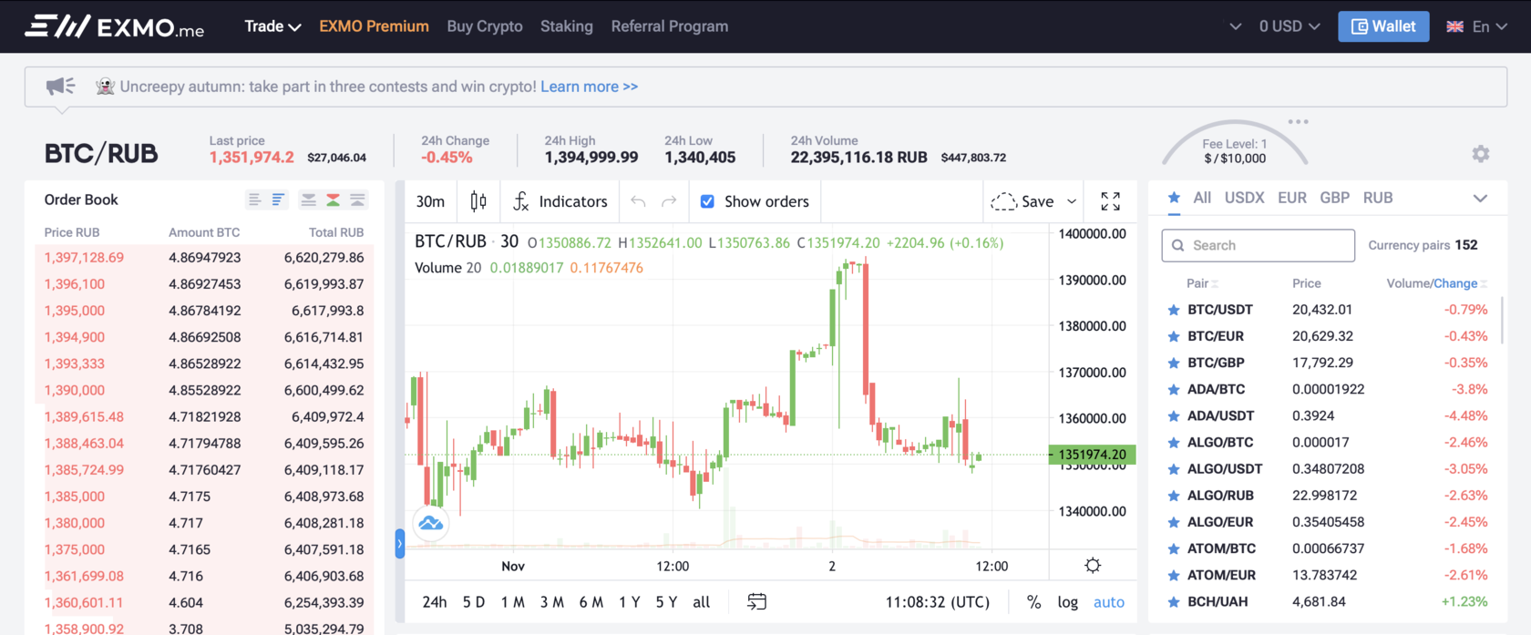Image resolution: width=1531 pixels, height=635 pixels.
Task: Switch to the USDX pairs tab
Action: pos(1244,198)
